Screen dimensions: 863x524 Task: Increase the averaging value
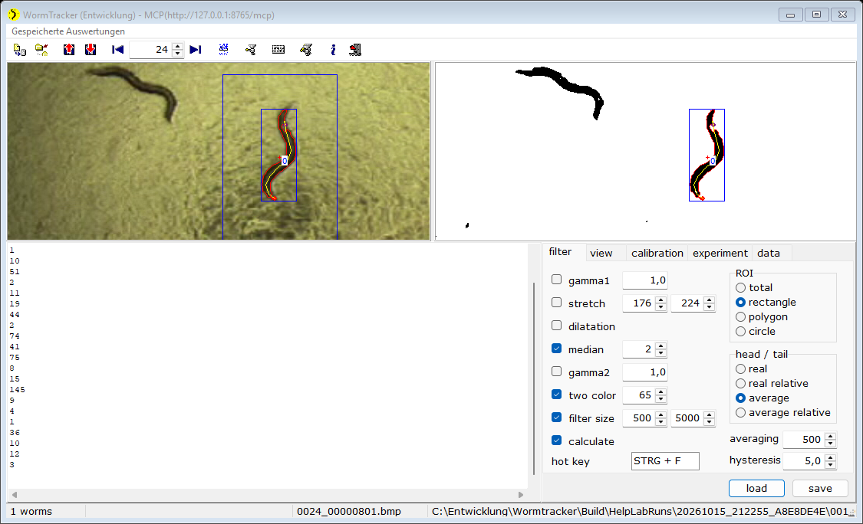[x=831, y=436]
